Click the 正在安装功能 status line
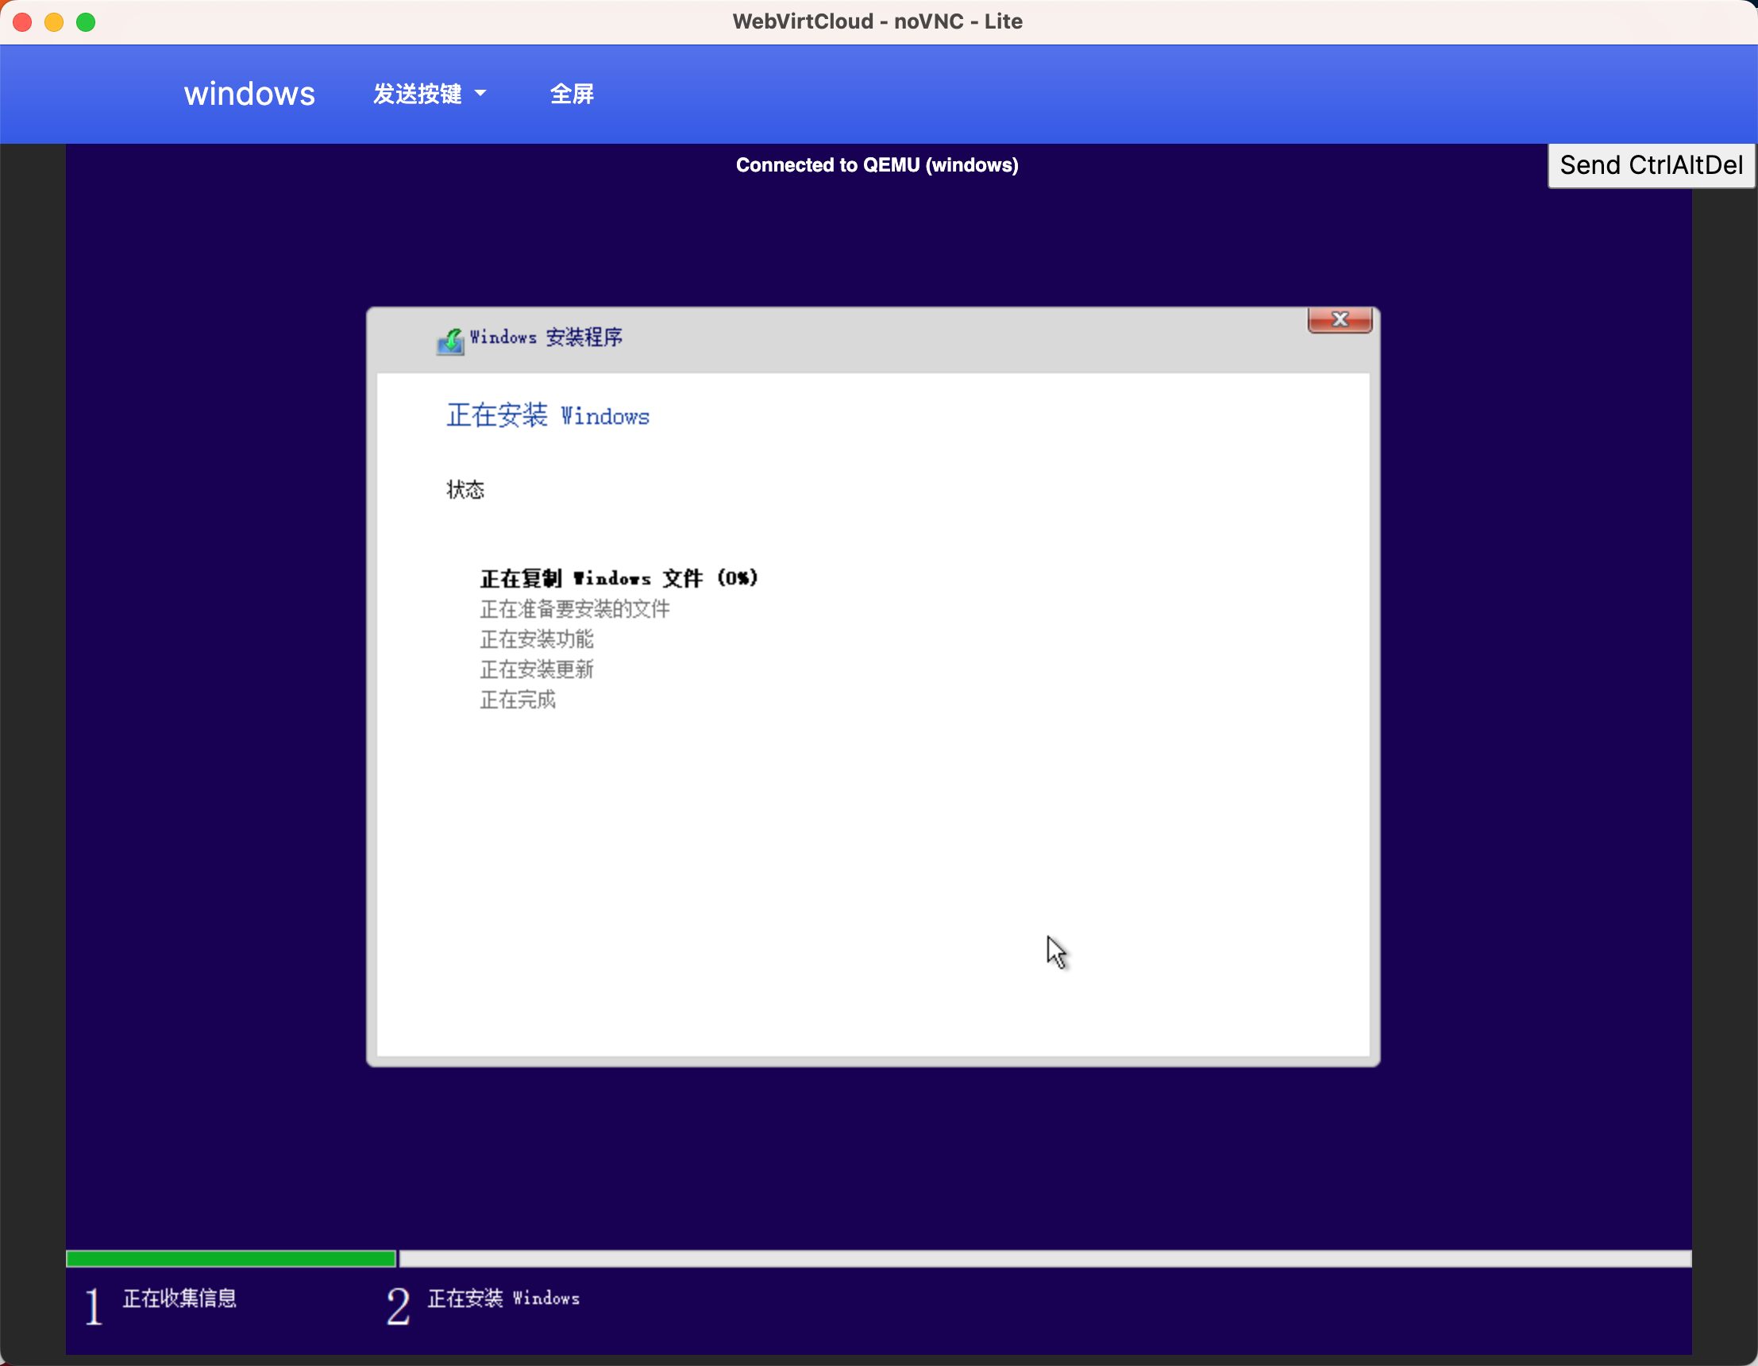Viewport: 1758px width, 1366px height. (536, 639)
